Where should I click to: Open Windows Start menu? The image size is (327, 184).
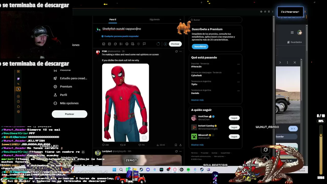coord(114,169)
